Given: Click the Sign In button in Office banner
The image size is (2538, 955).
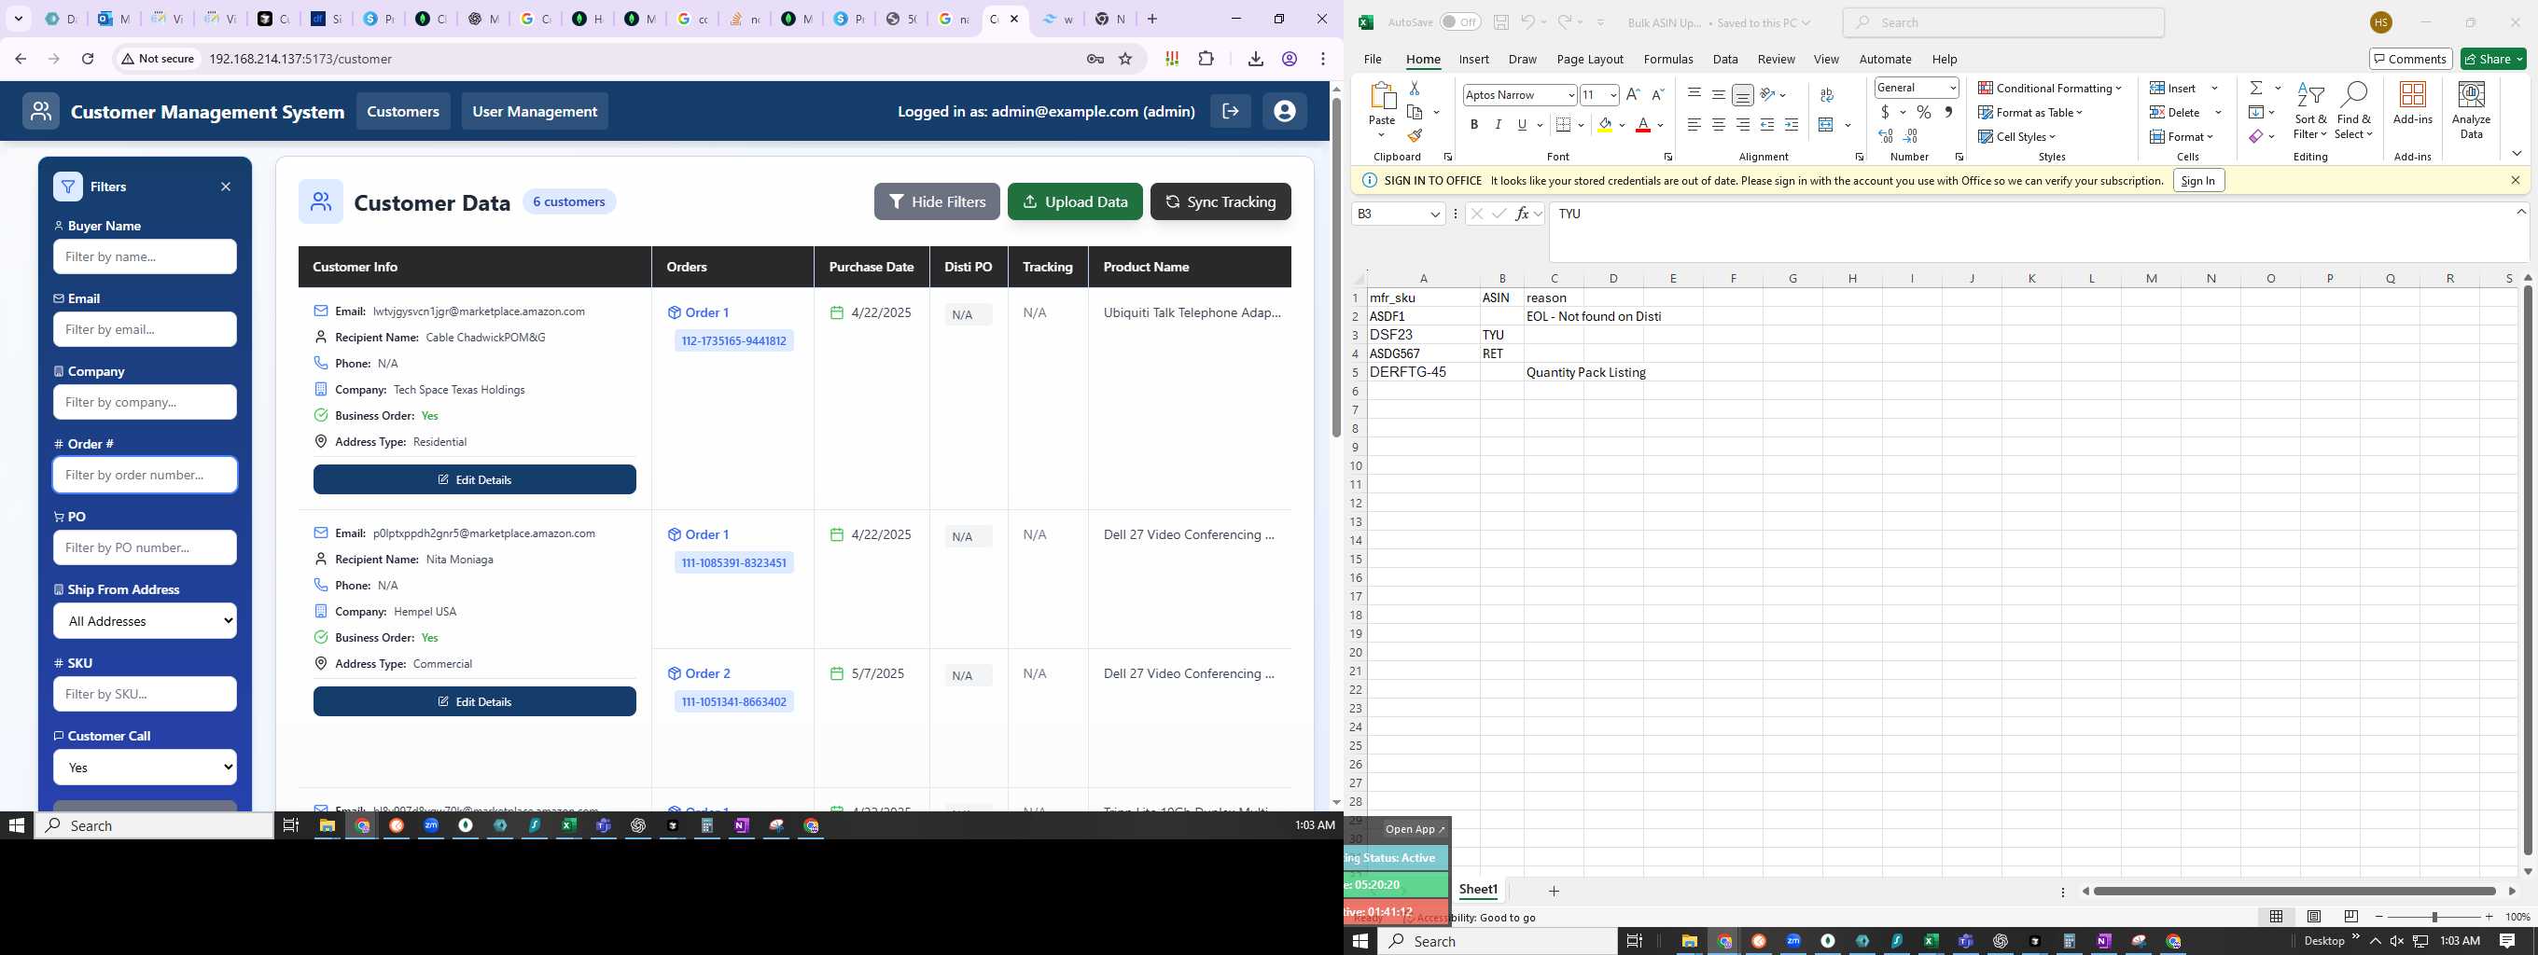Looking at the screenshot, I should (2198, 180).
